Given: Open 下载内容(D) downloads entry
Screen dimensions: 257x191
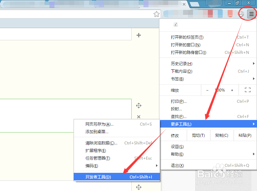Looking at the screenshot, I should (x=208, y=71).
